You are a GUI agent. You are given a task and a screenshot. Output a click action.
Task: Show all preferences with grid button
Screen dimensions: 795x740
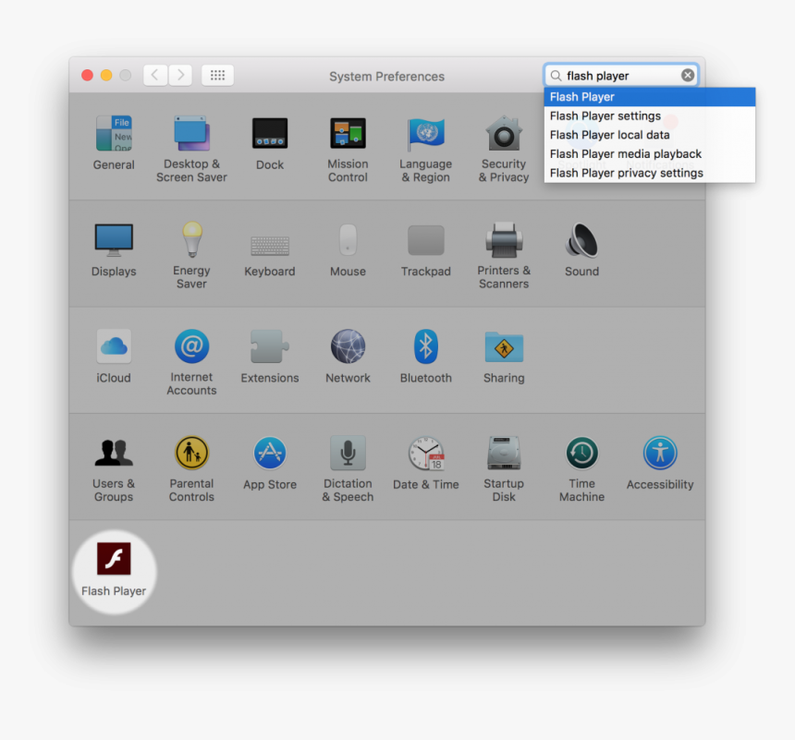pyautogui.click(x=217, y=76)
